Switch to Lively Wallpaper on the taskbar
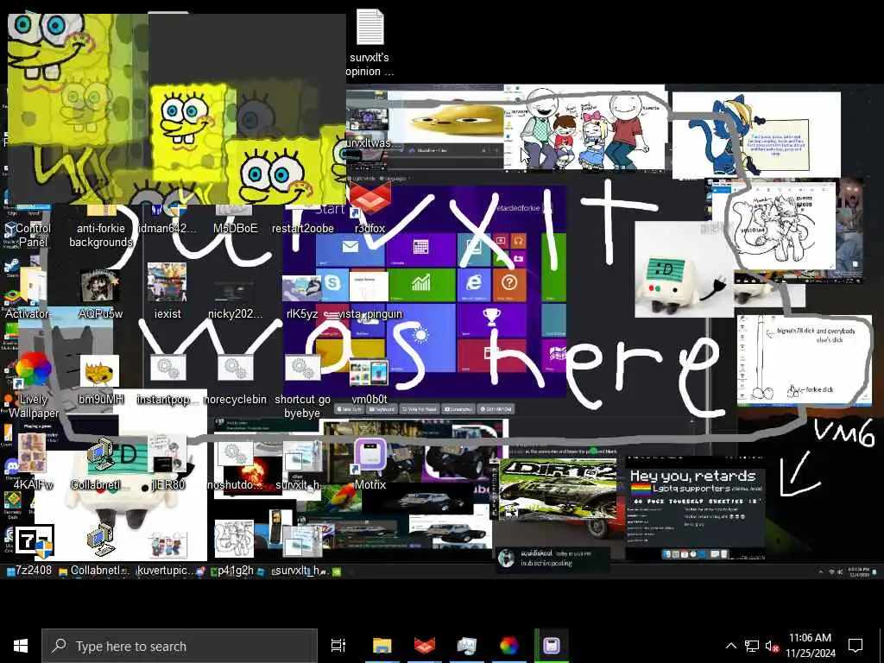884x663 pixels. [508, 646]
